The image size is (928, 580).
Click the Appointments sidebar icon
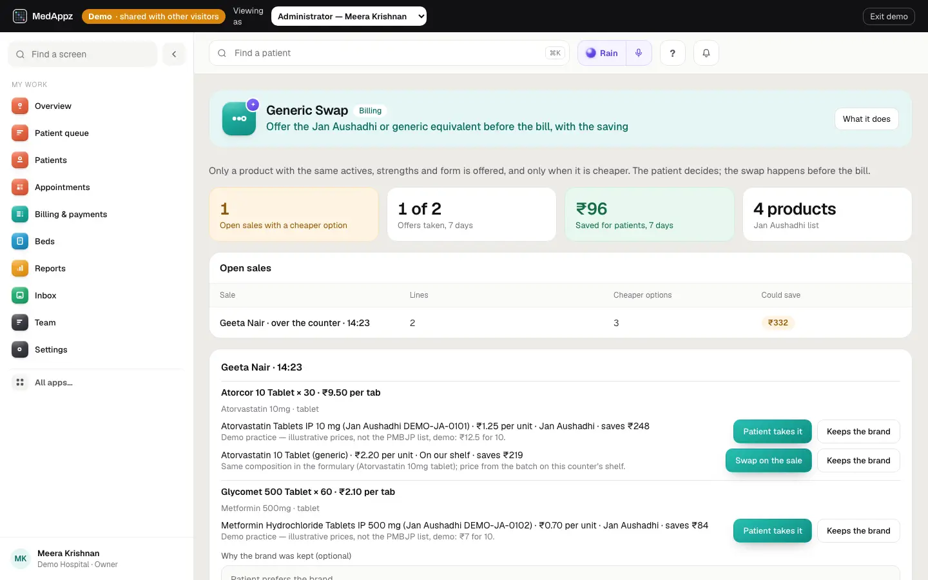click(x=20, y=187)
